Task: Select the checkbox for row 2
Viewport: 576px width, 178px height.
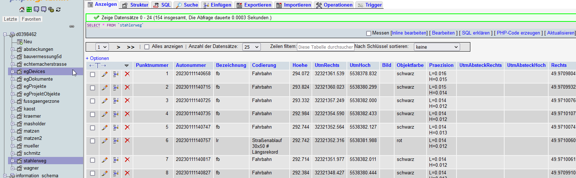Action: [93, 88]
